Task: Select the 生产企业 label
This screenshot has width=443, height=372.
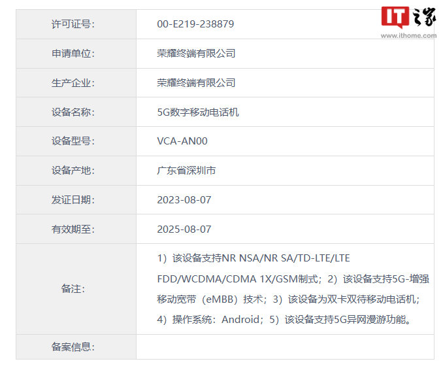Action: (73, 83)
